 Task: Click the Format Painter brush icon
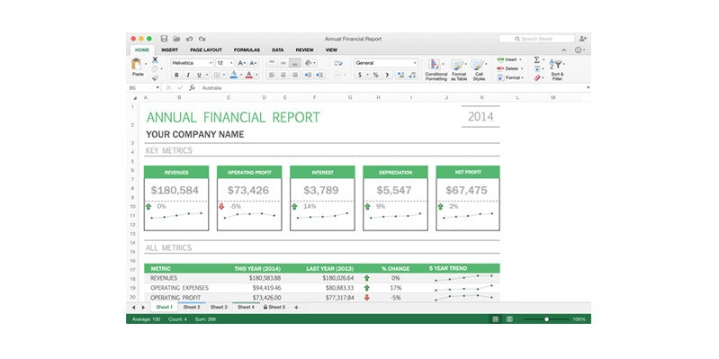click(155, 78)
